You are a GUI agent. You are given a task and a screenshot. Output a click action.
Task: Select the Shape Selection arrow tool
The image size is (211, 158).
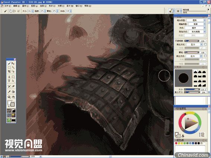point(13,81)
